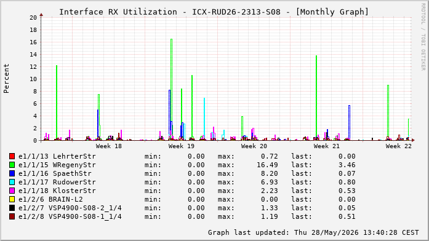
Task: Click the WRegenyStr last value 3.46
Action: 347,165
